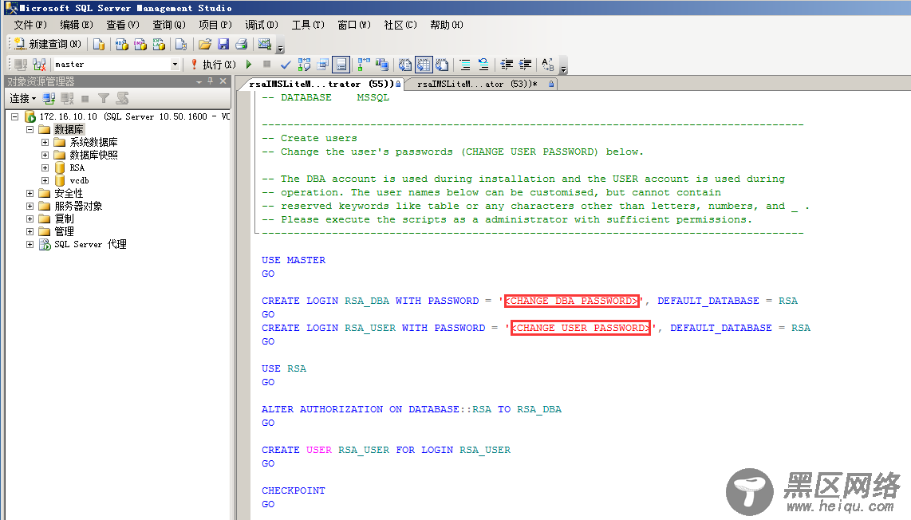This screenshot has width=911, height=520.
Task: Click Specify Template Parameter Values icon
Action: click(x=547, y=65)
